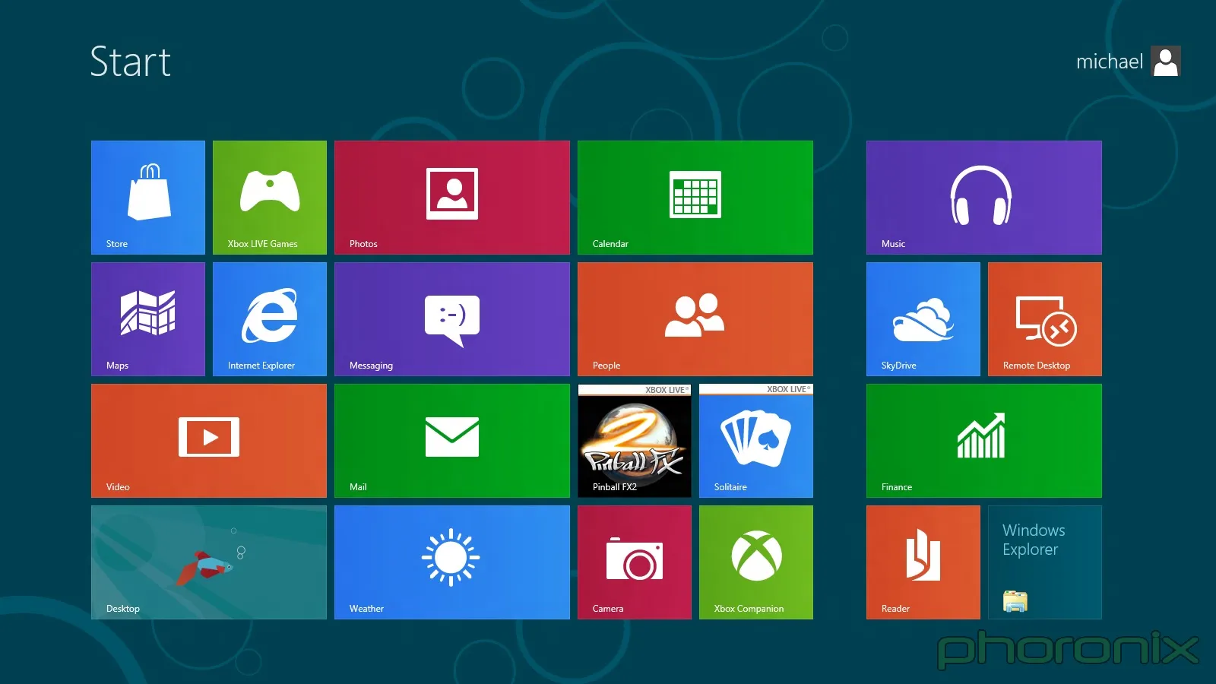Open the Calendar tile
The width and height of the screenshot is (1216, 684).
(x=695, y=198)
